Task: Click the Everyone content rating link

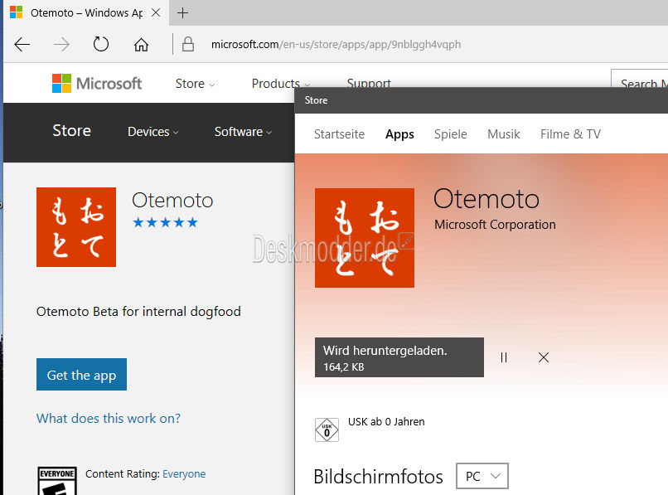Action: point(184,474)
